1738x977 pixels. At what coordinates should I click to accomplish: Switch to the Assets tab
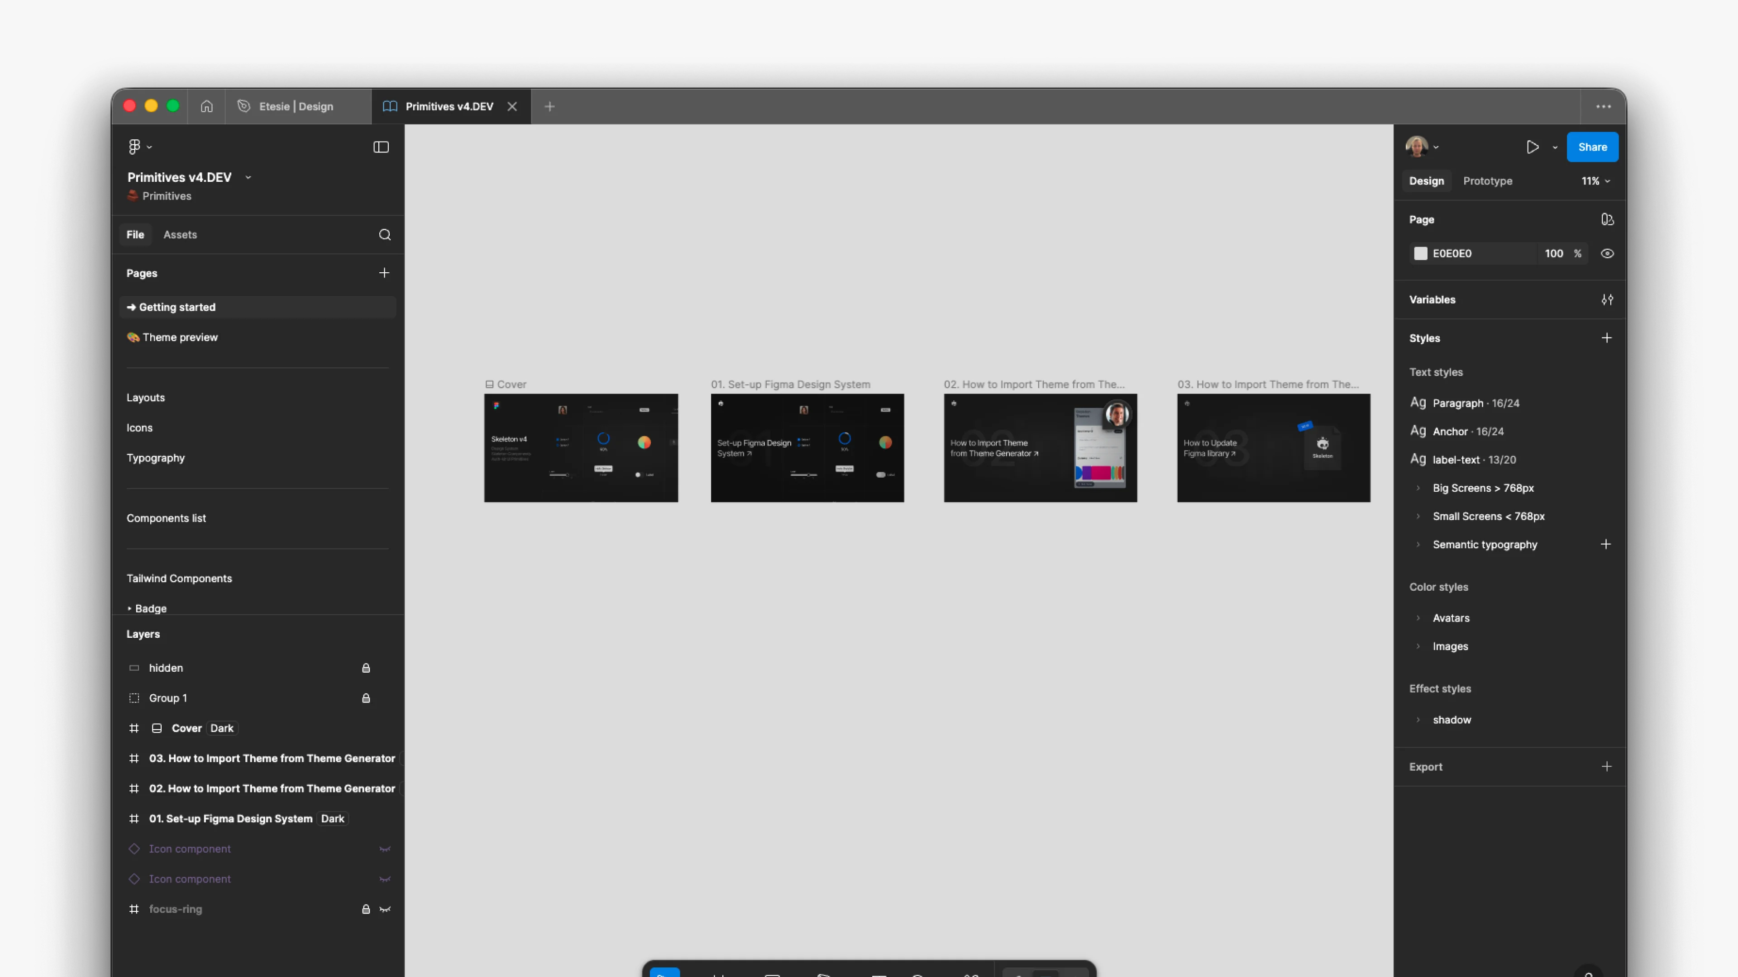pos(180,234)
